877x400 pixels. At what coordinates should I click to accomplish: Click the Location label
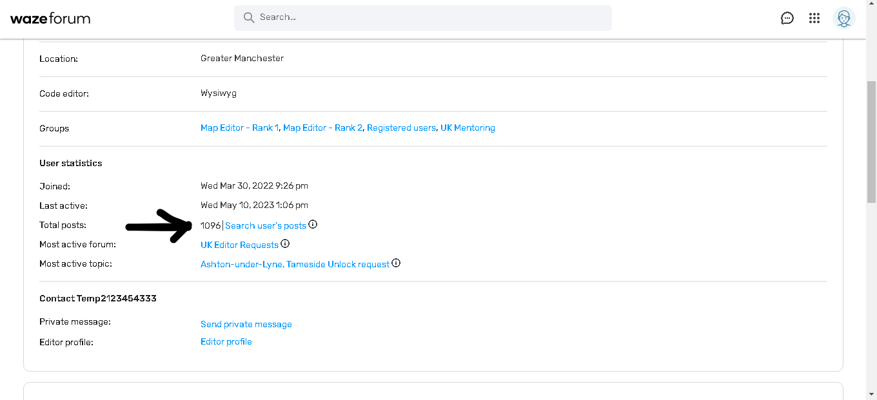coord(59,58)
